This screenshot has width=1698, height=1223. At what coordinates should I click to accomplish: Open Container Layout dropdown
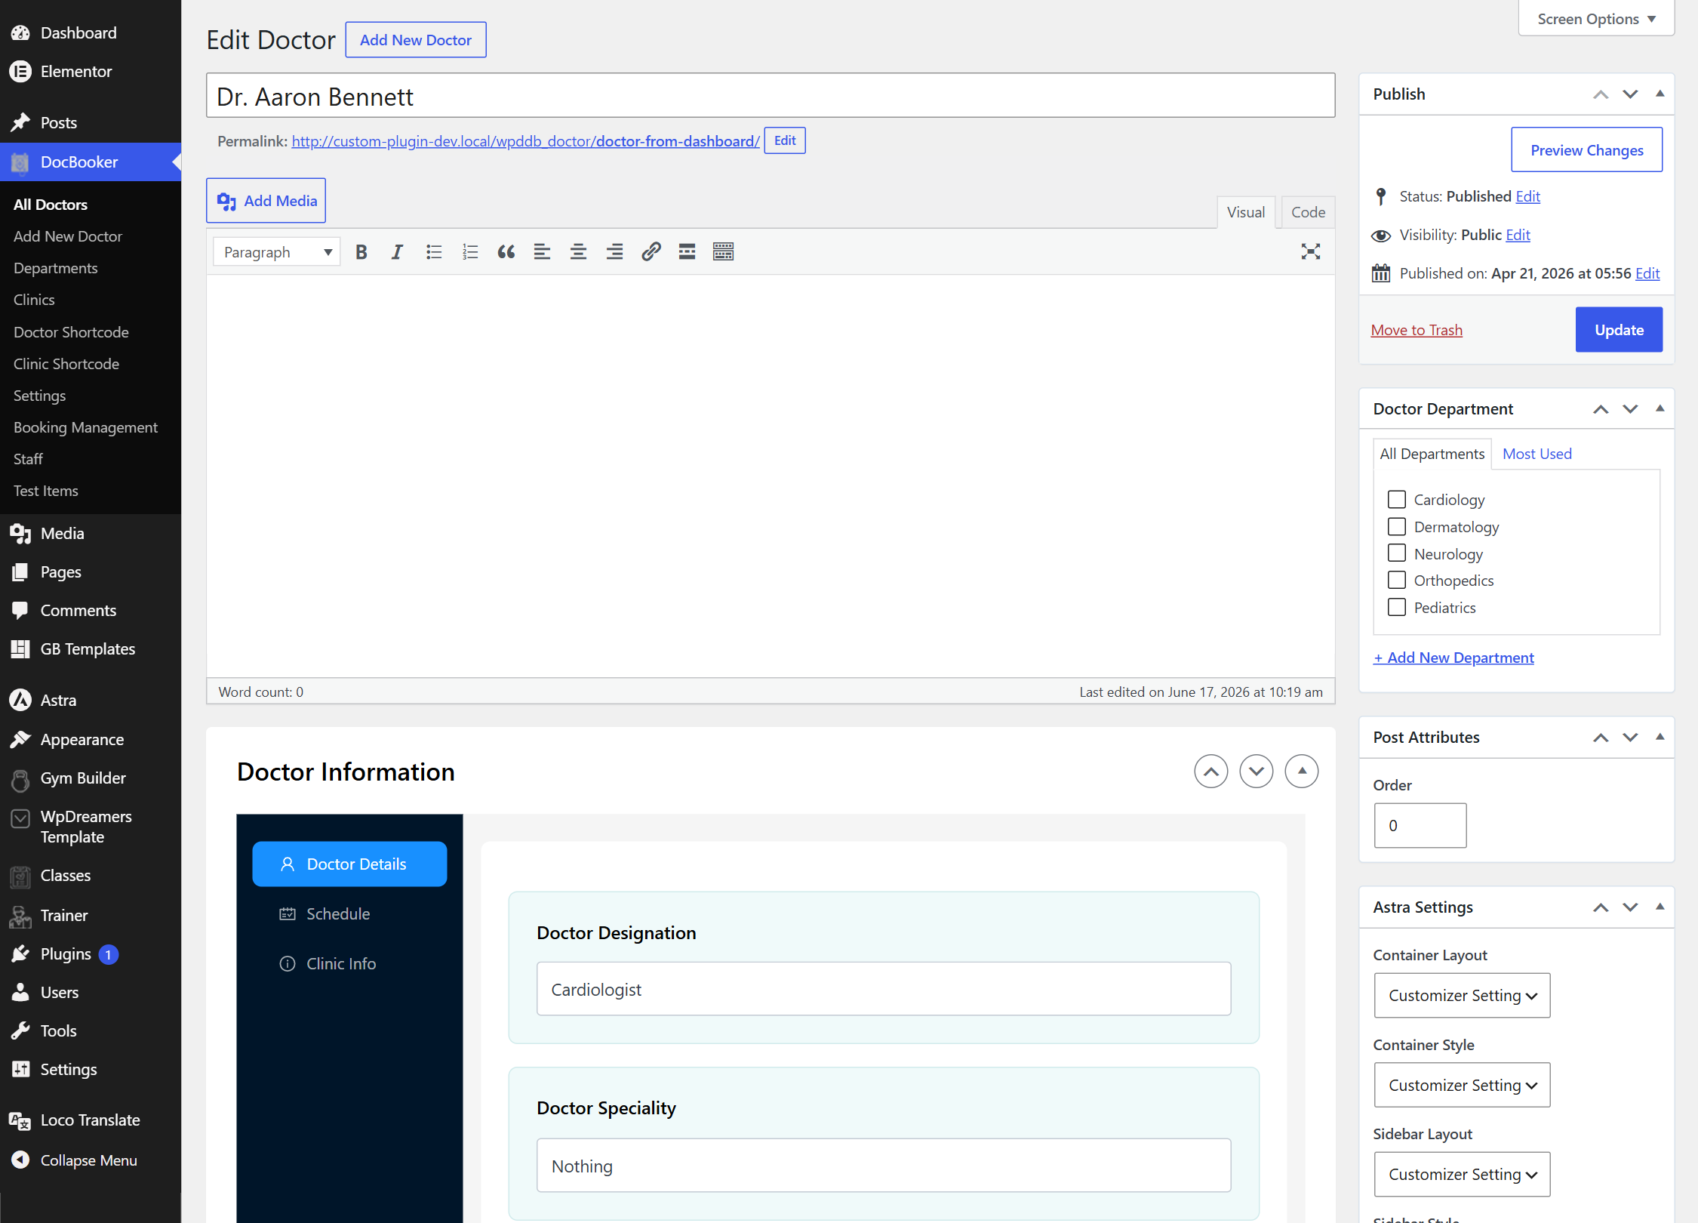[1462, 996]
